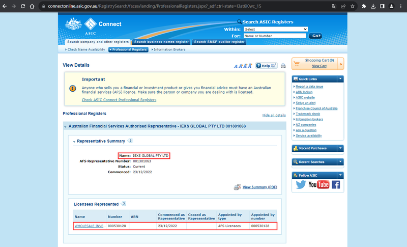This screenshot has width=407, height=247.
Task: Open Information brokers quick link
Action: (x=309, y=119)
